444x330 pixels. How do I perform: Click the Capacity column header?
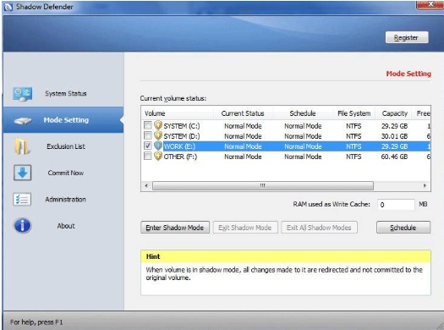(394, 113)
